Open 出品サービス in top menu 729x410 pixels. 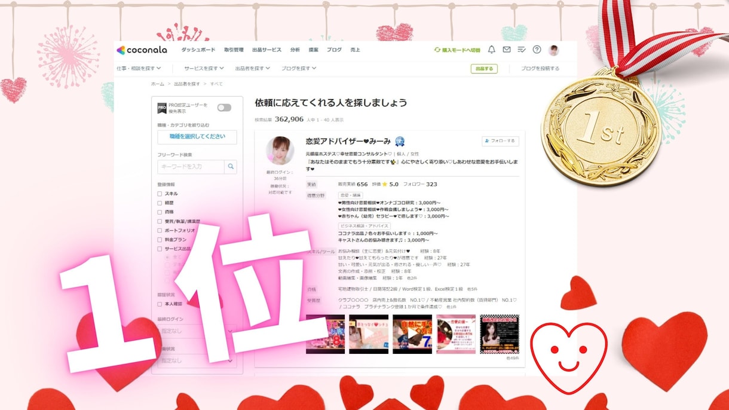[x=267, y=50]
